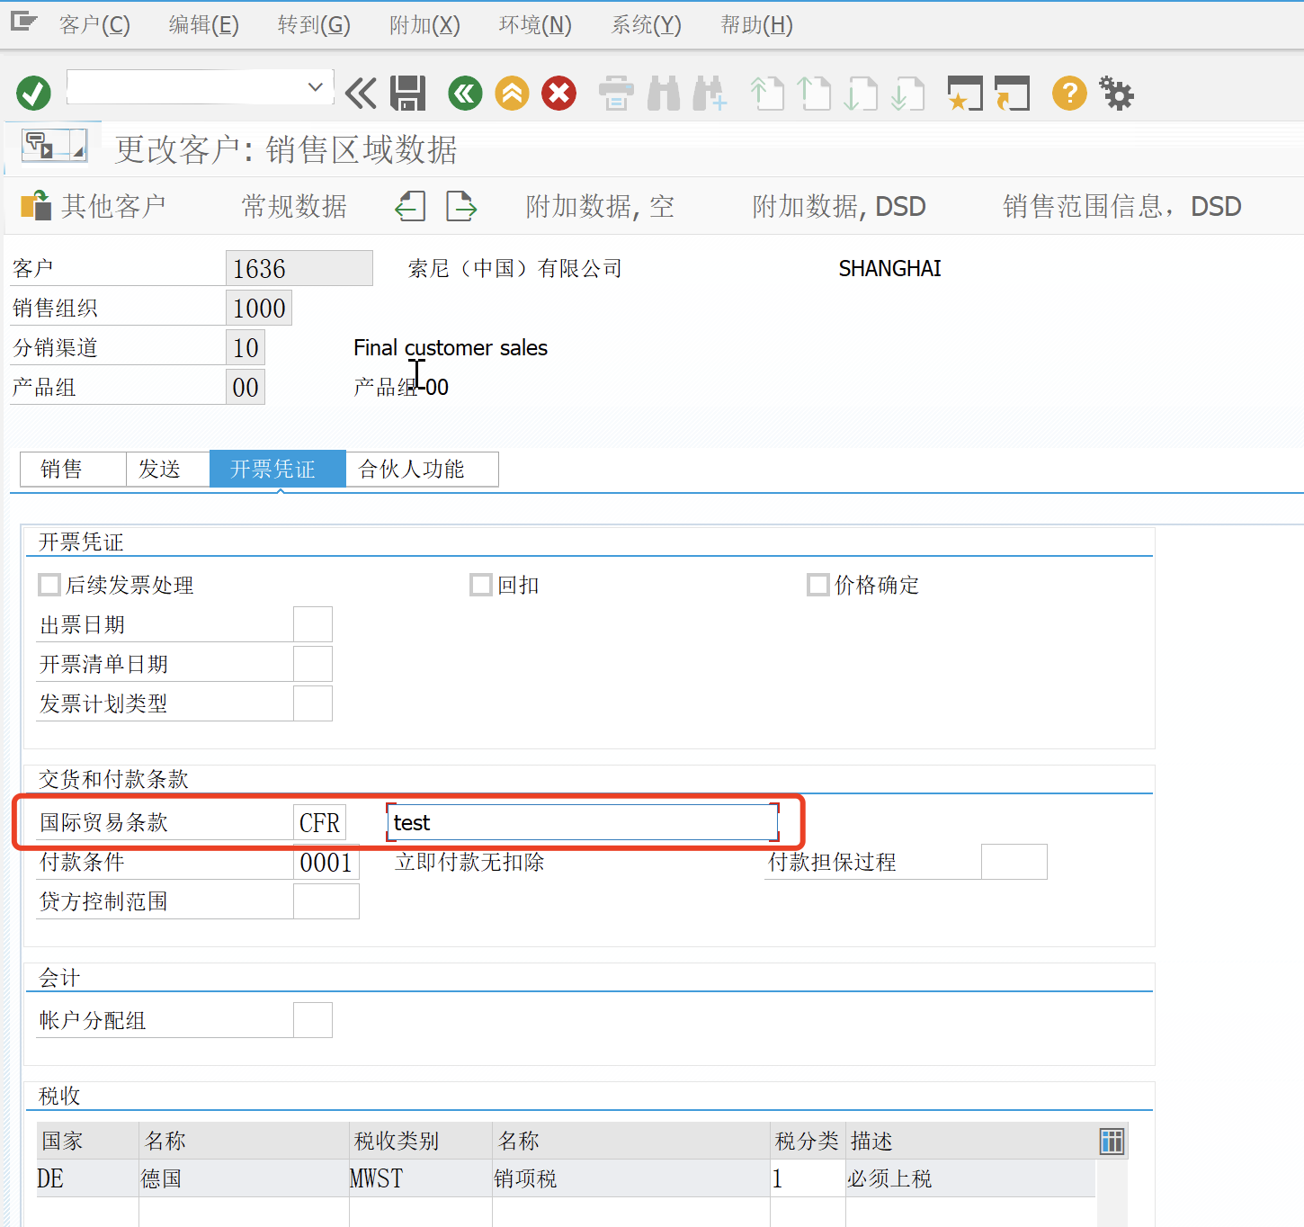Open the 客户(C) menu
Viewport: 1304px width, 1227px height.
click(x=94, y=25)
